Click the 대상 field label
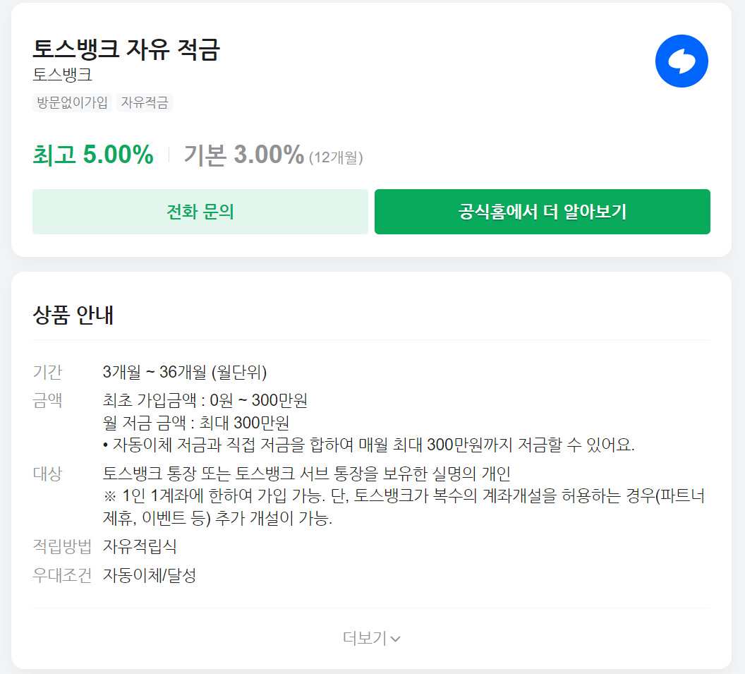Viewport: 745px width, 674px height. tap(47, 474)
